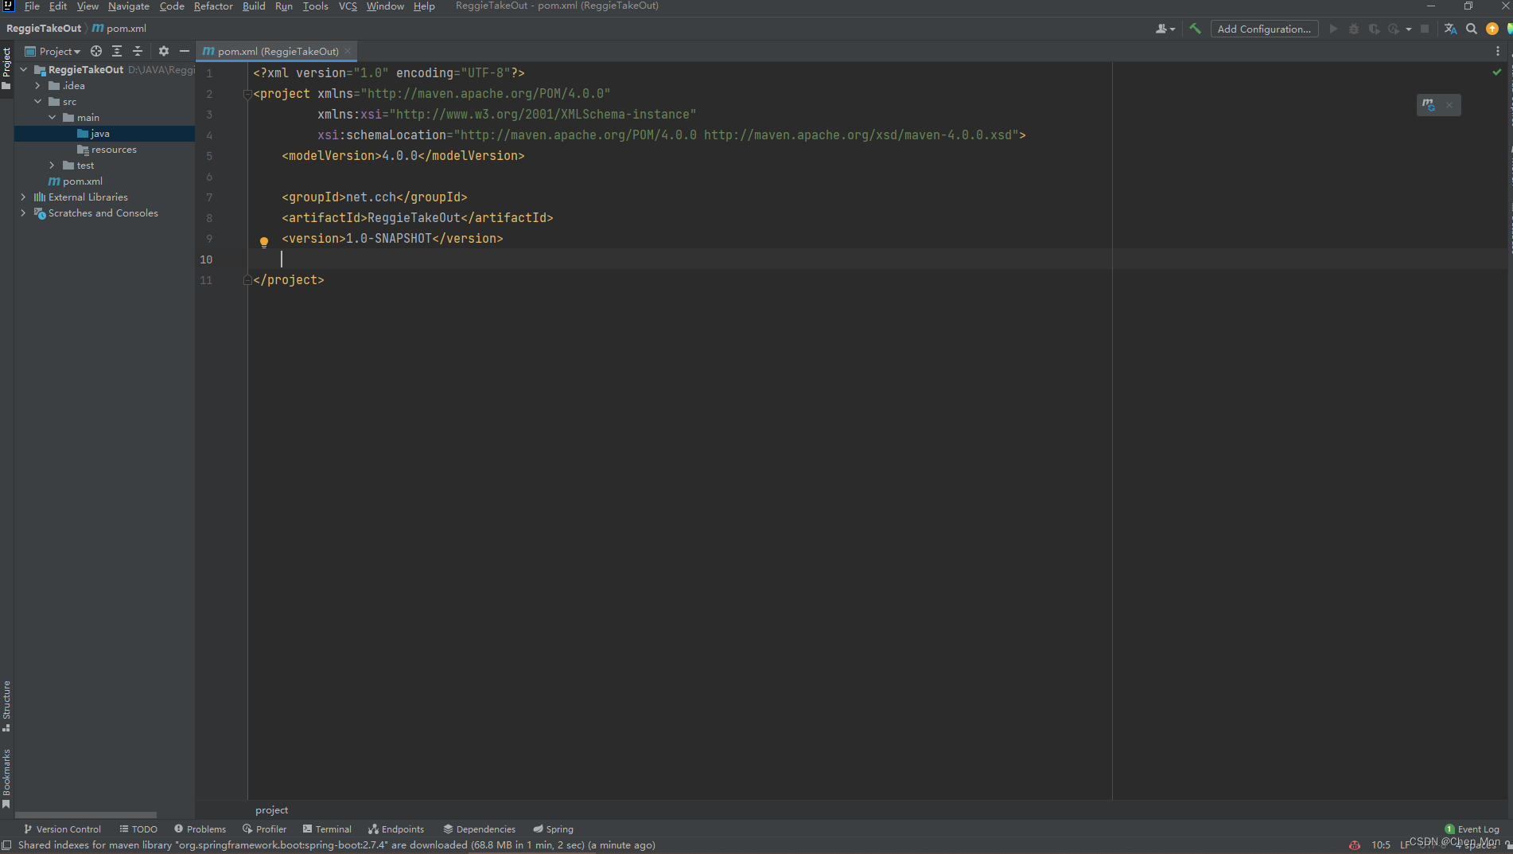Open the Spring tool window
This screenshot has height=854, width=1513.
click(x=553, y=829)
